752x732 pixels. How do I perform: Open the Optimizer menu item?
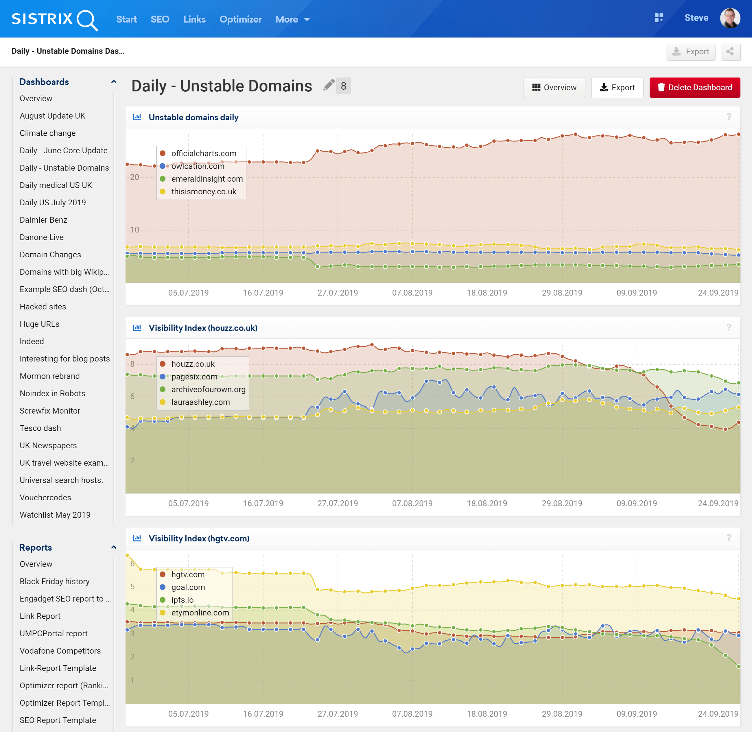240,19
